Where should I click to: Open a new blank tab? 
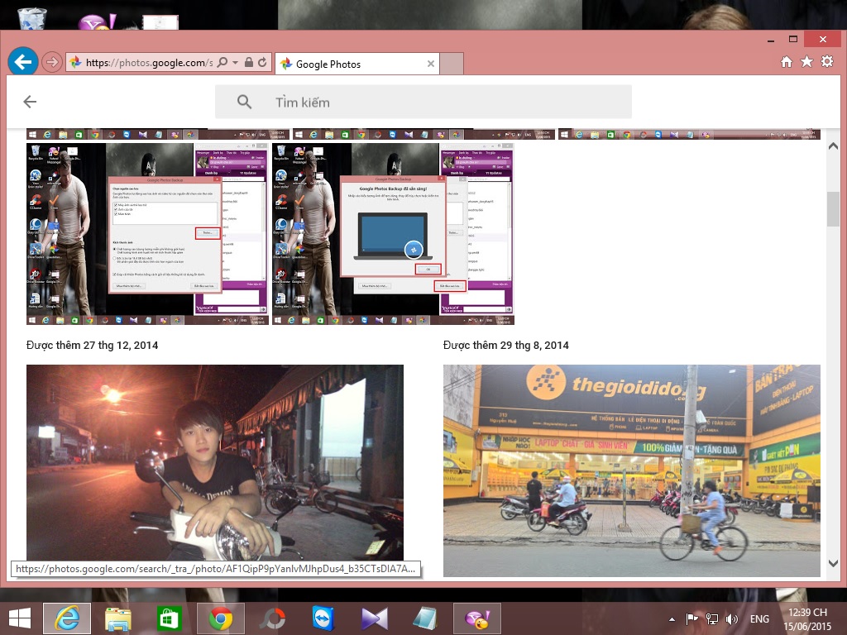(452, 64)
